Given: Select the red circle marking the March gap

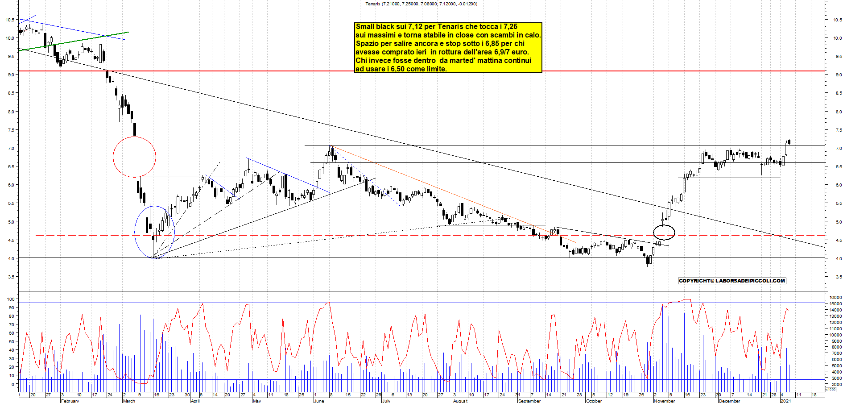Looking at the screenshot, I should (134, 157).
